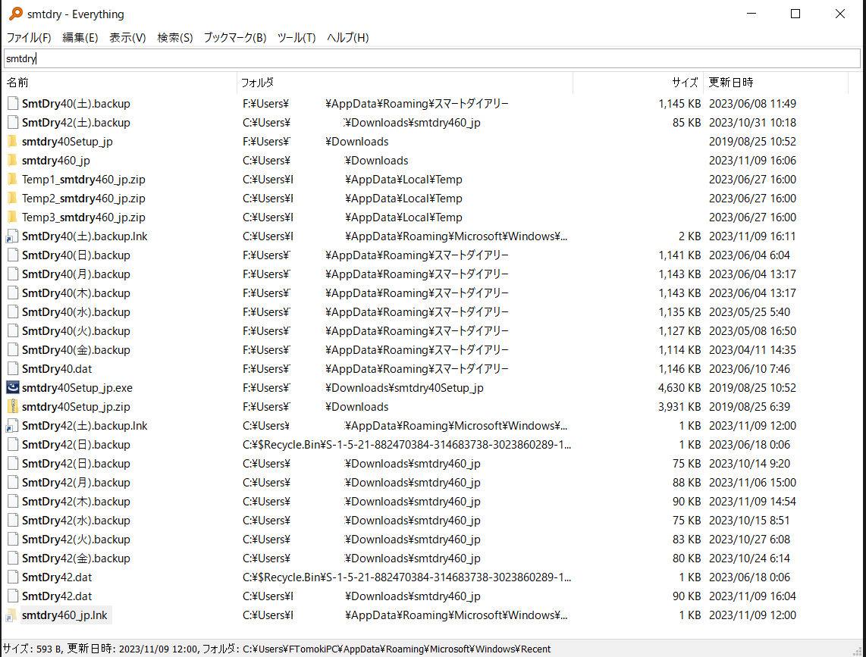Screen dimensions: 866x657
Task: Click folder icon of Temp1_smtdry460_jp.zip
Action: tap(13, 180)
